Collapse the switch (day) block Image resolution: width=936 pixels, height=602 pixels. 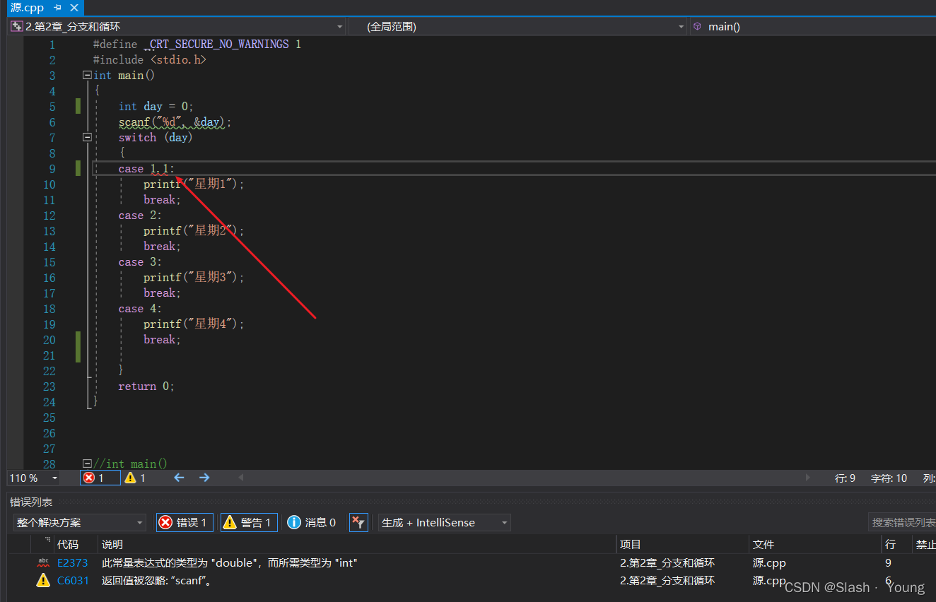tap(87, 137)
